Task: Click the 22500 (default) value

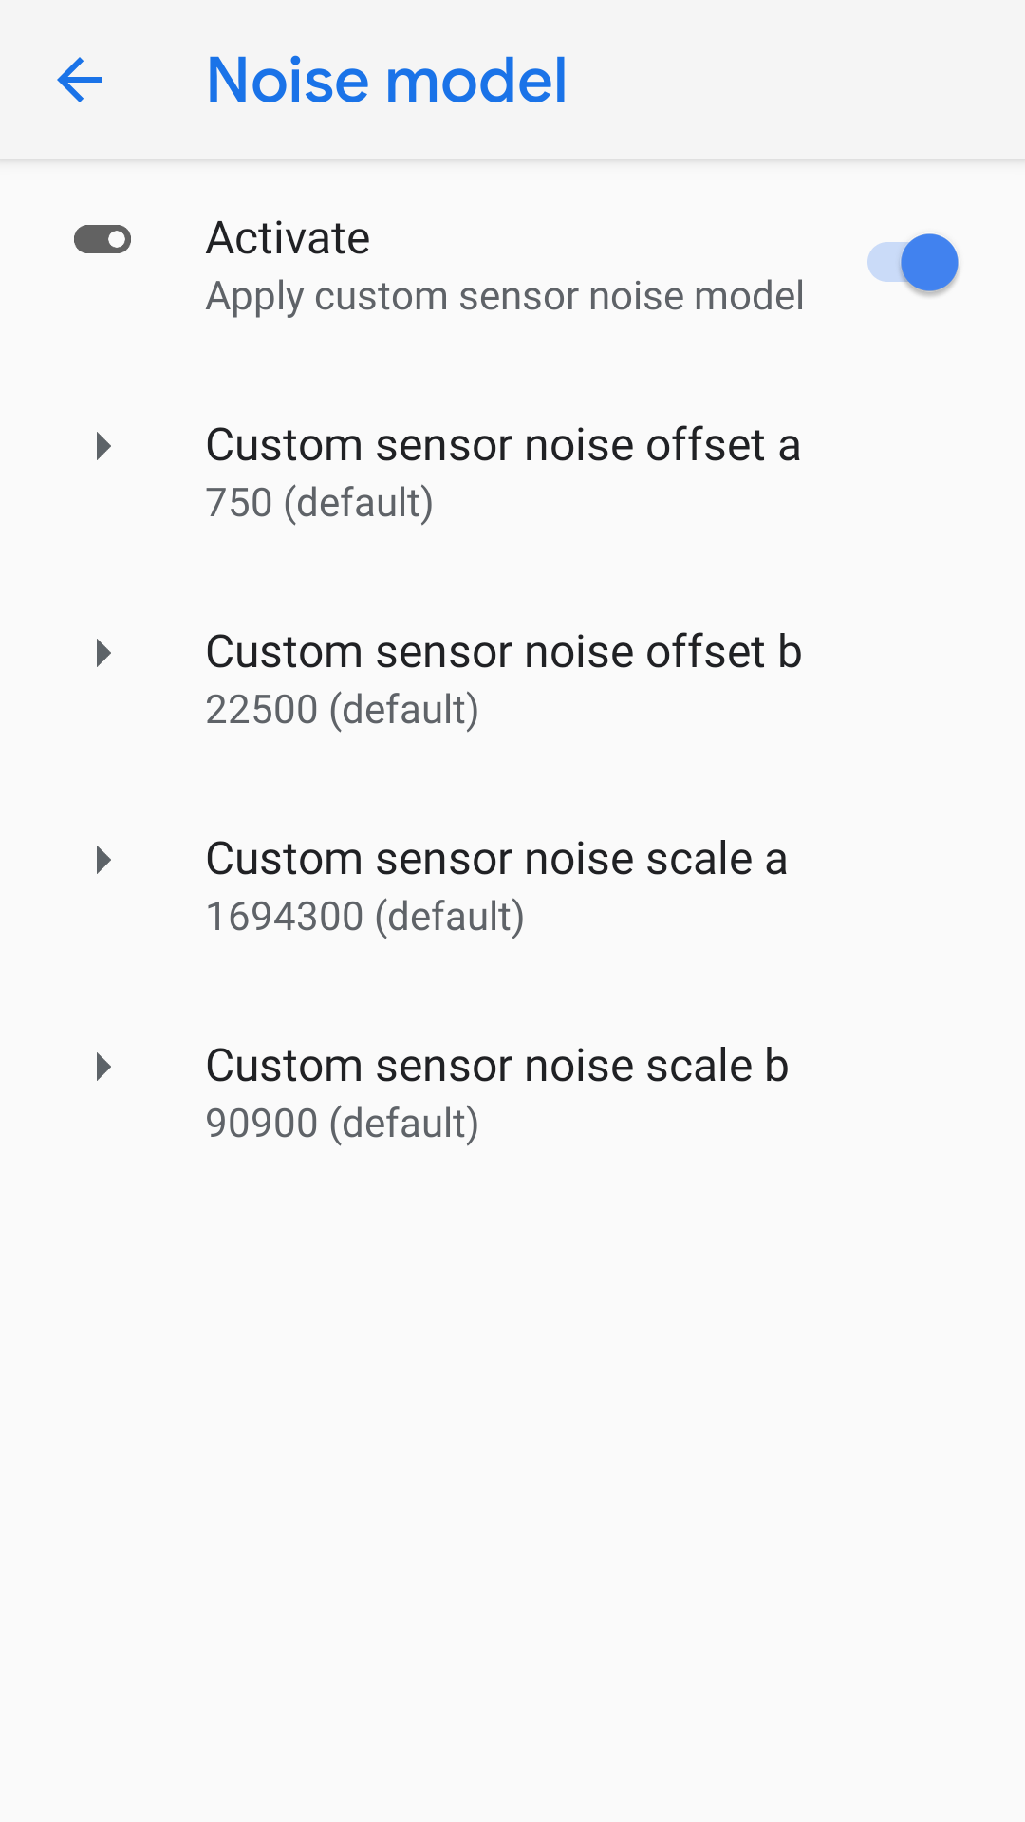Action: pyautogui.click(x=342, y=710)
